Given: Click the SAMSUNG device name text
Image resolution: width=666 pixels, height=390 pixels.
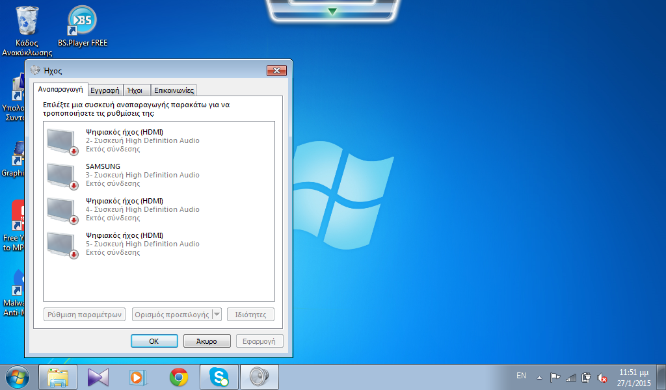Looking at the screenshot, I should point(103,166).
